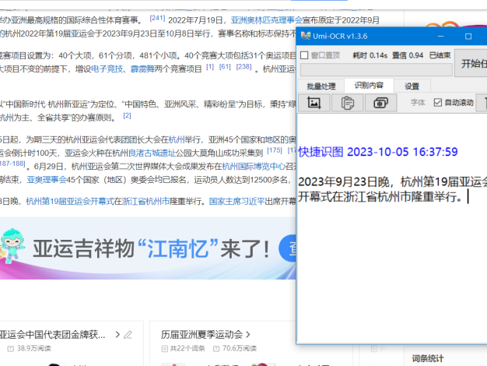Click the 共22个词条 text
The width and height of the screenshot is (487, 366).
[x=187, y=349]
